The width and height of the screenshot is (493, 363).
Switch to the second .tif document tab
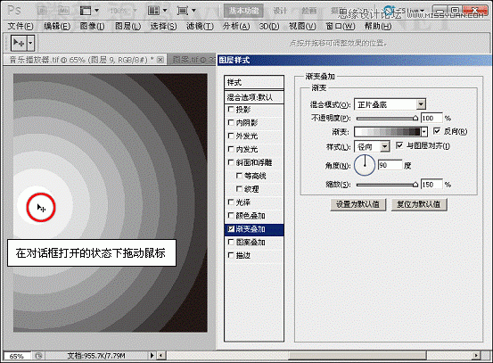point(192,60)
